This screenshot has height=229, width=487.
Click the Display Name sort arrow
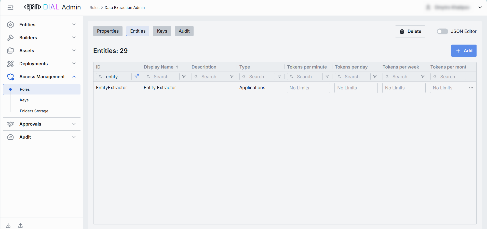(177, 67)
